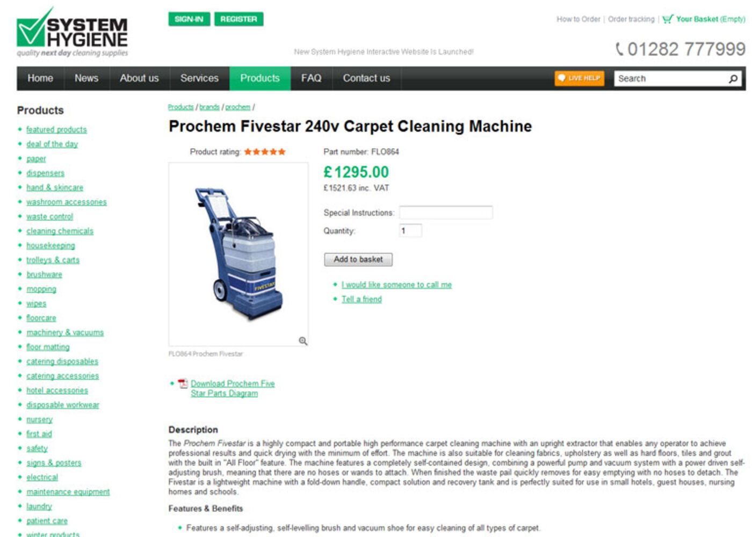Screen dimensions: 752x537
Task: Open the FAQ menu item
Action: (x=311, y=78)
